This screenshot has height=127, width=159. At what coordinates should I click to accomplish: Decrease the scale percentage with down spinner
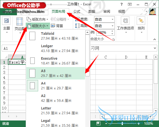(112, 34)
